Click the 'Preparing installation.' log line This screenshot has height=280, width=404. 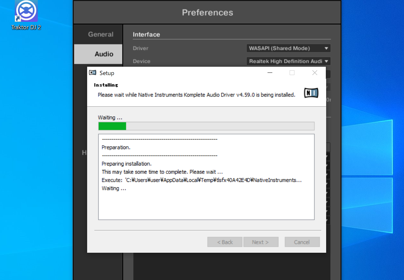point(127,164)
